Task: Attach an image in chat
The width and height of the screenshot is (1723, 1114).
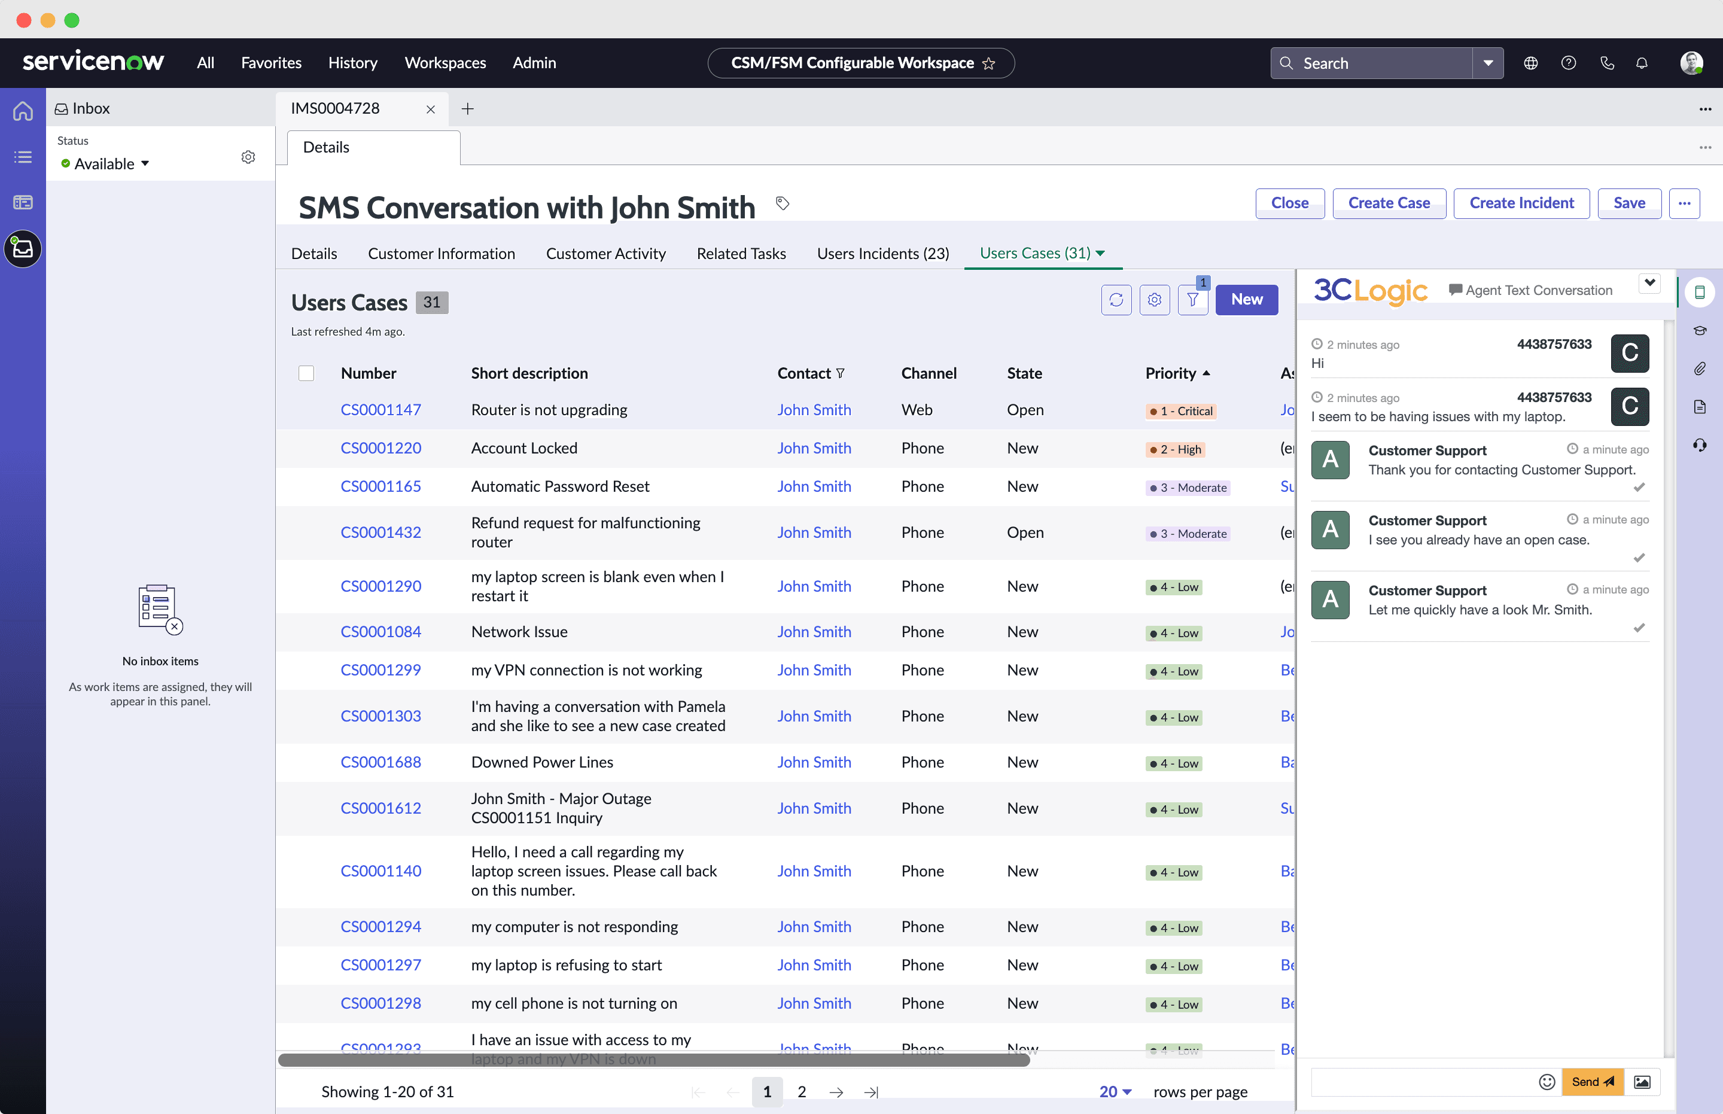Action: [1642, 1082]
